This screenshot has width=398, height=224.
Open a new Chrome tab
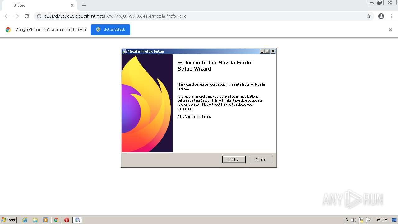tap(84, 5)
